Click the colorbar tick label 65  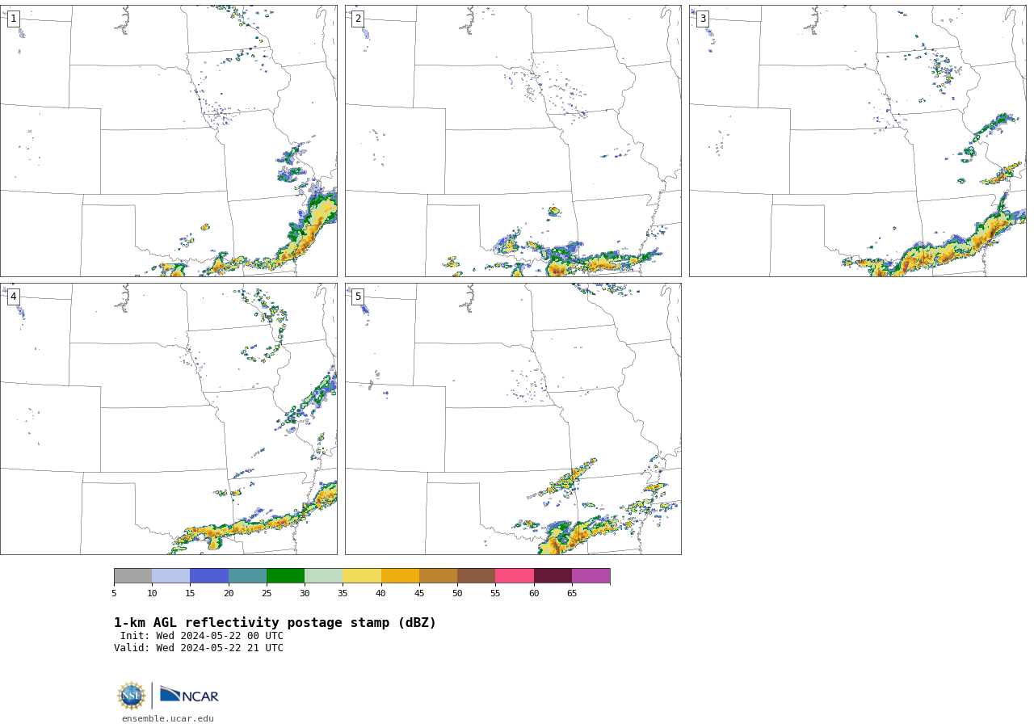(572, 593)
